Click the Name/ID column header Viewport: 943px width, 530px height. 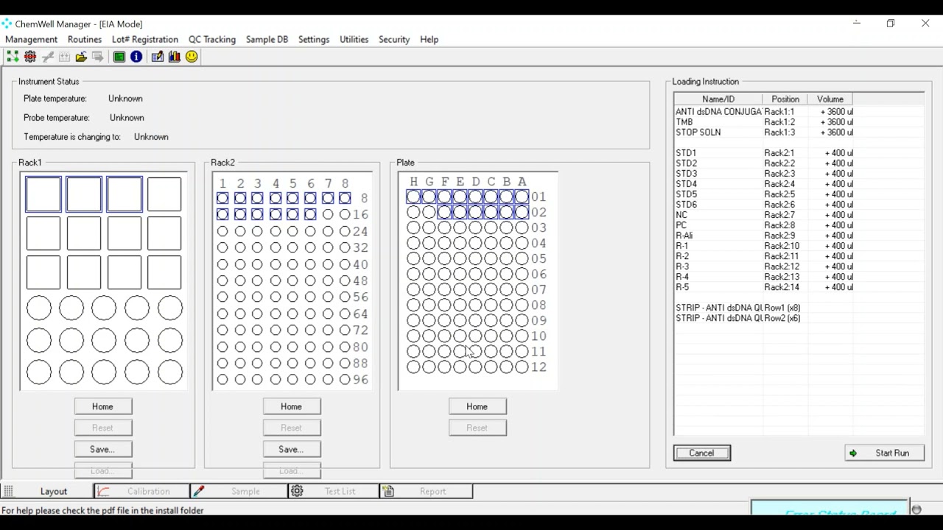click(x=718, y=99)
